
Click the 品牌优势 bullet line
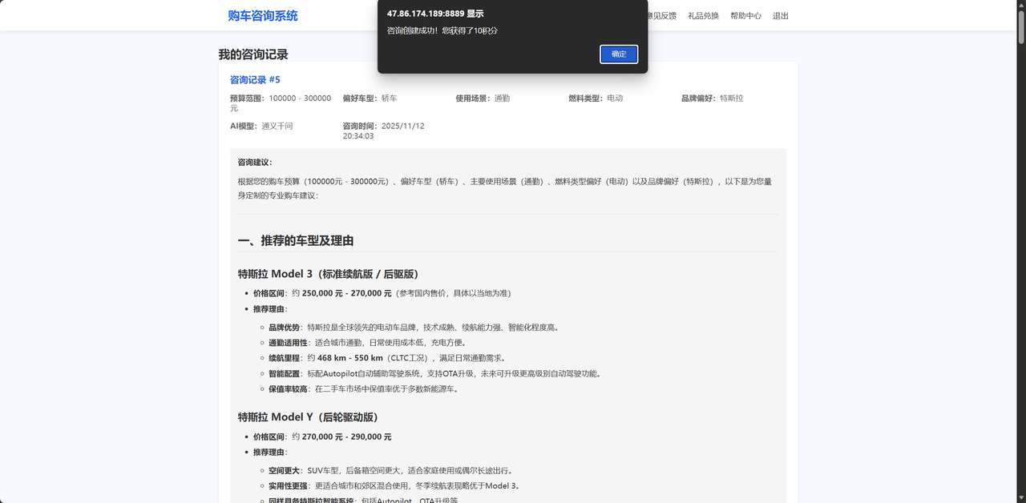point(414,327)
